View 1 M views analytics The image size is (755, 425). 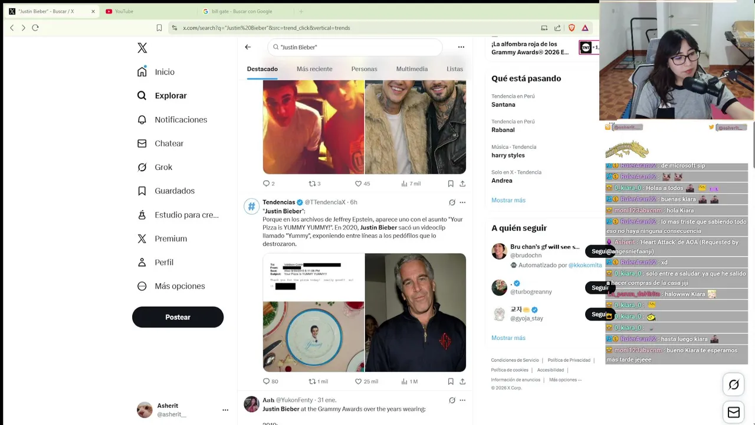point(409,381)
